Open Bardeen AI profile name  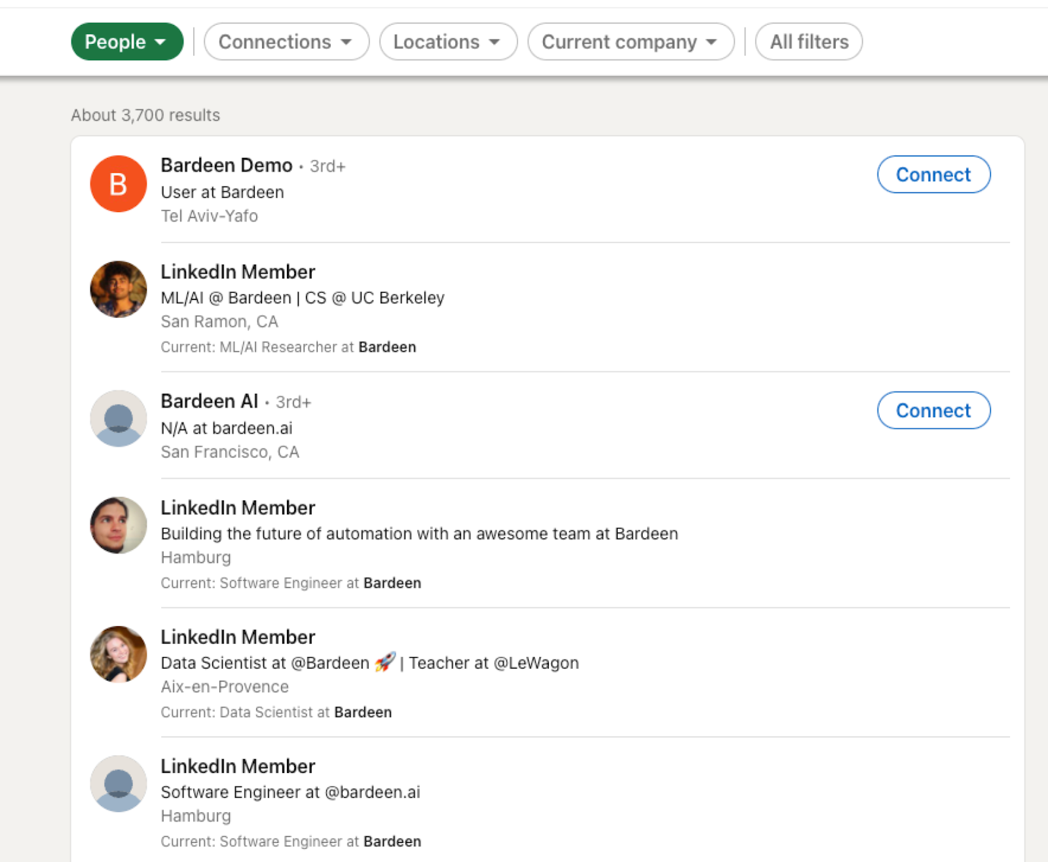(x=210, y=401)
